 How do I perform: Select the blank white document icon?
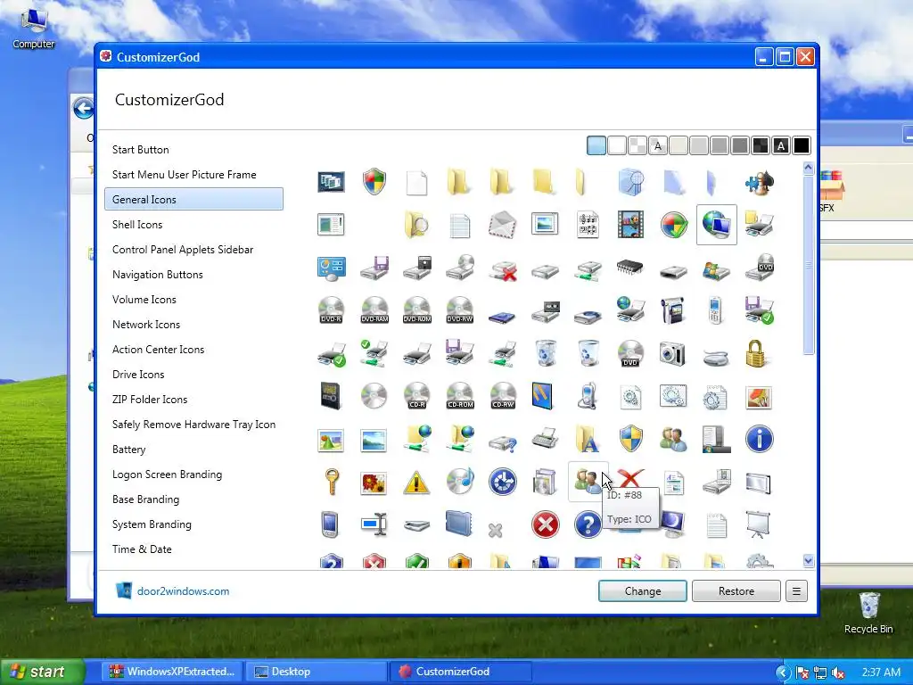pyautogui.click(x=417, y=182)
